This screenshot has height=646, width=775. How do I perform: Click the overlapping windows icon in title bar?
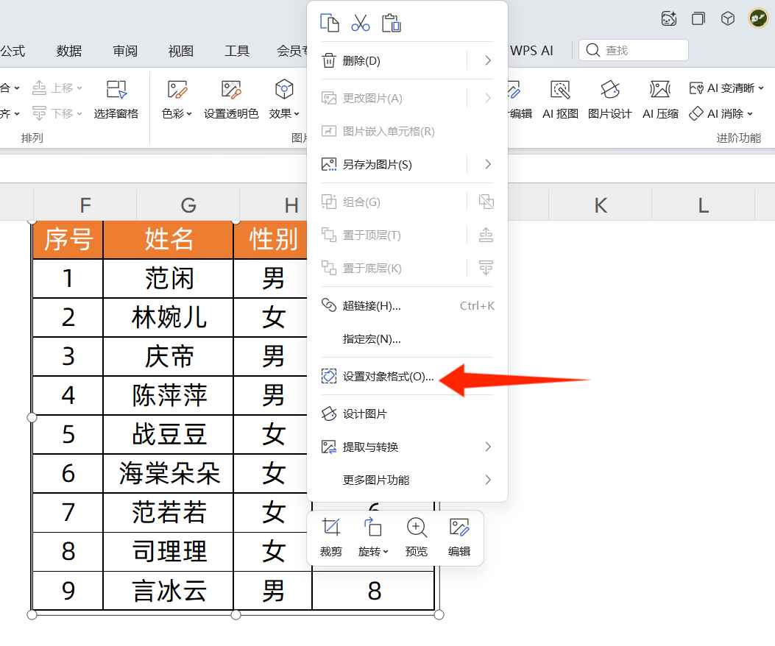(x=698, y=19)
